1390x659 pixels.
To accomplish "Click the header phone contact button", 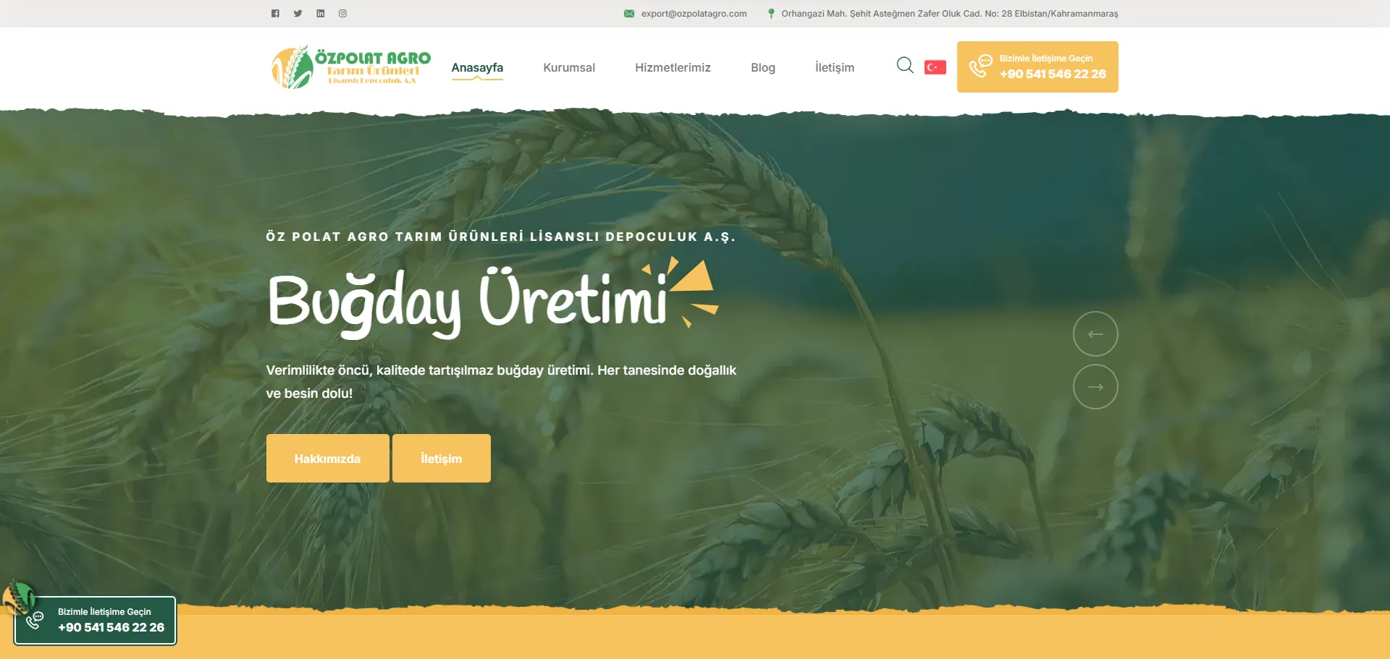I will tap(1037, 67).
